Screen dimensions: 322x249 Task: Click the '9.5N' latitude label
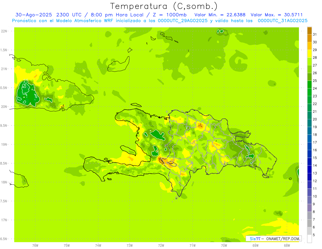[4, 126]
